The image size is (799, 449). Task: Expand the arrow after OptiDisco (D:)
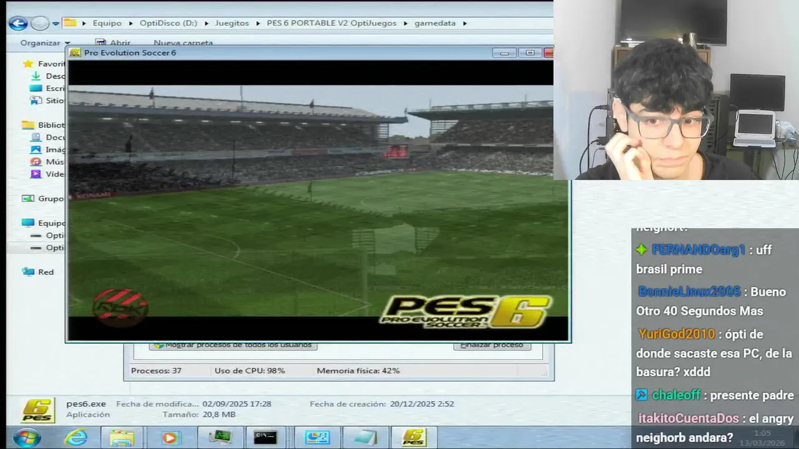(x=207, y=23)
